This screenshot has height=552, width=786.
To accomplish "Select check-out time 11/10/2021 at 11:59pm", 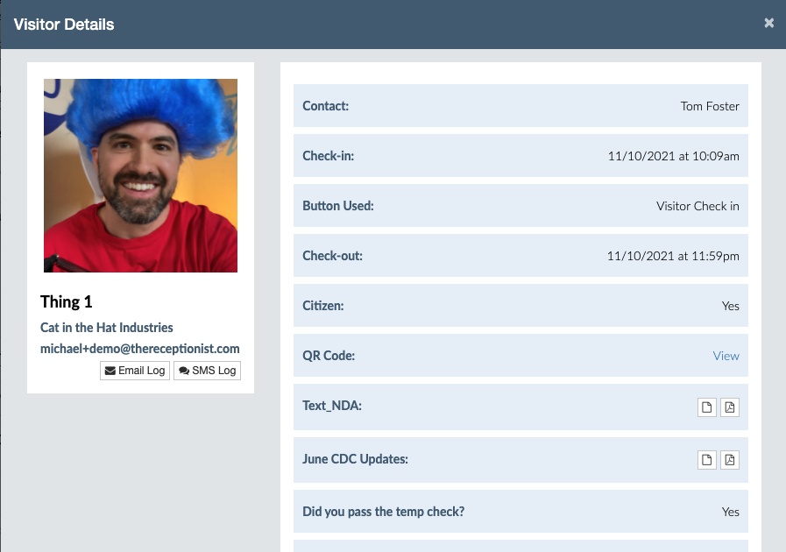I will pyautogui.click(x=673, y=256).
